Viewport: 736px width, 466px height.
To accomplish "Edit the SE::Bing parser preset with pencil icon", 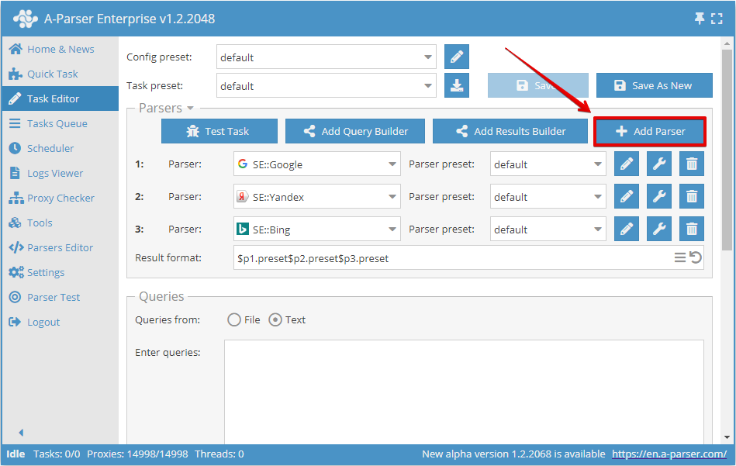I will click(x=626, y=229).
